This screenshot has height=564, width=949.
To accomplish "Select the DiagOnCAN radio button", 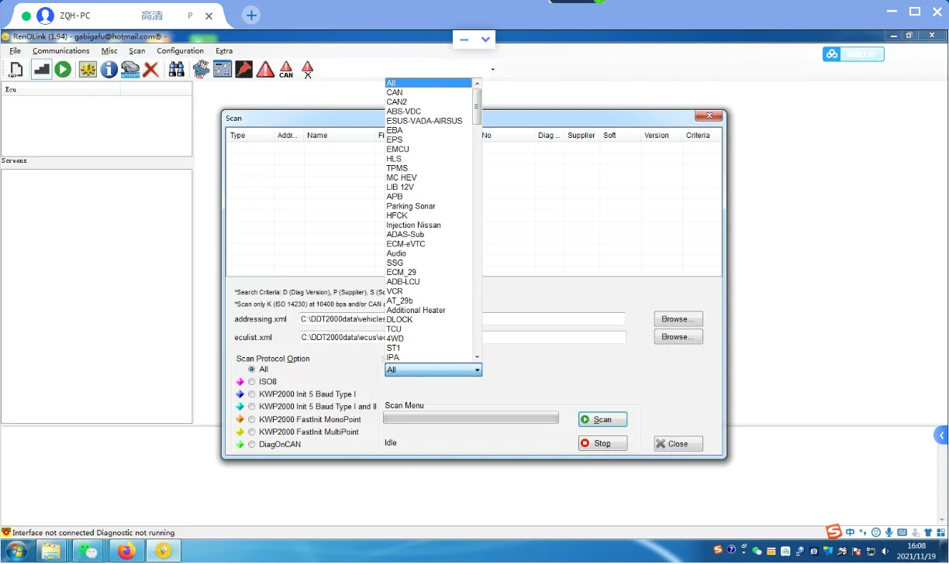I will pos(252,445).
